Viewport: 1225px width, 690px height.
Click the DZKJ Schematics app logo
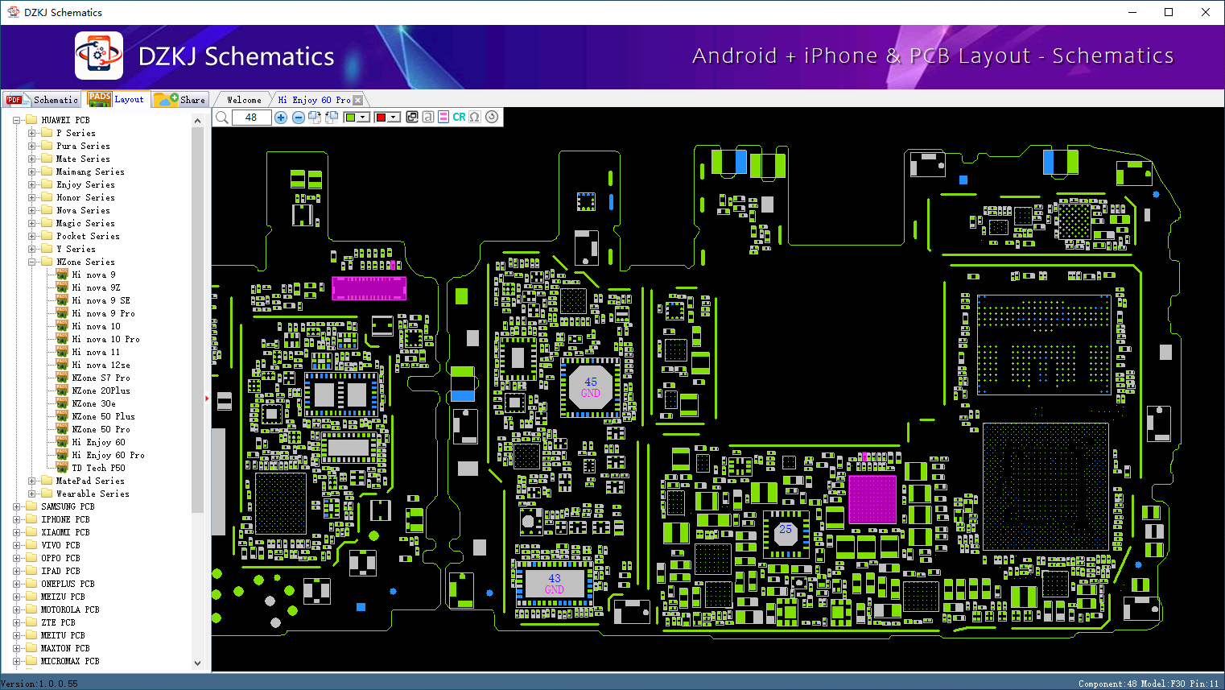pos(99,56)
